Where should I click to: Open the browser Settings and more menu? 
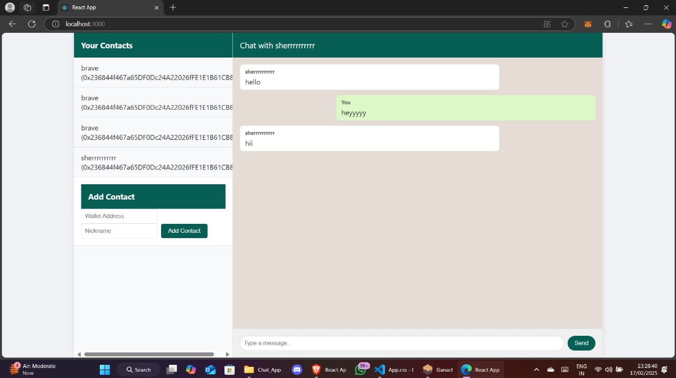(x=648, y=24)
